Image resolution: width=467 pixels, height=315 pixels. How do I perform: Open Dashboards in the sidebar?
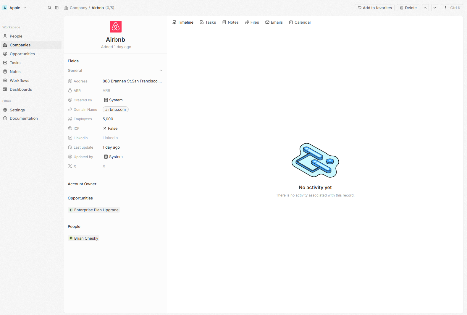(31, 89)
